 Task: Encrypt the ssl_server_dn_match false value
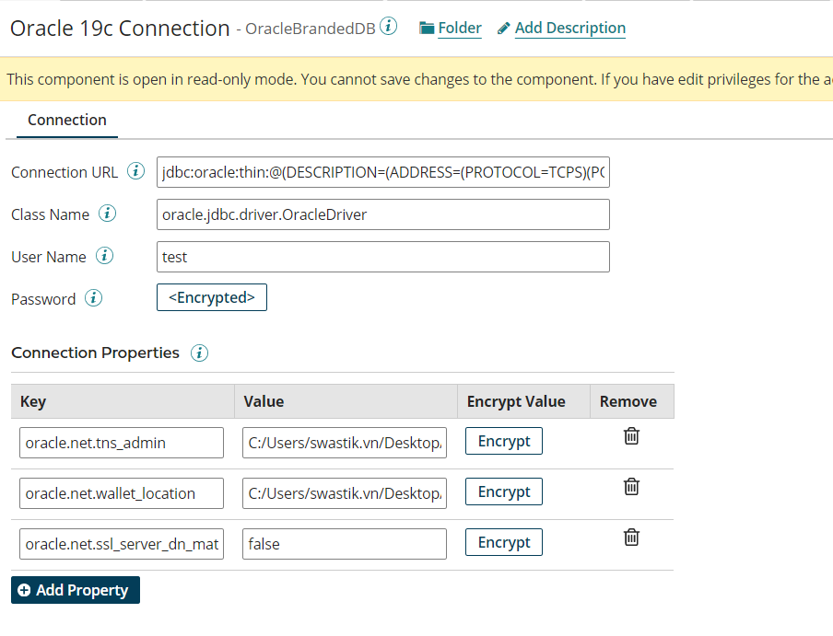click(x=504, y=543)
